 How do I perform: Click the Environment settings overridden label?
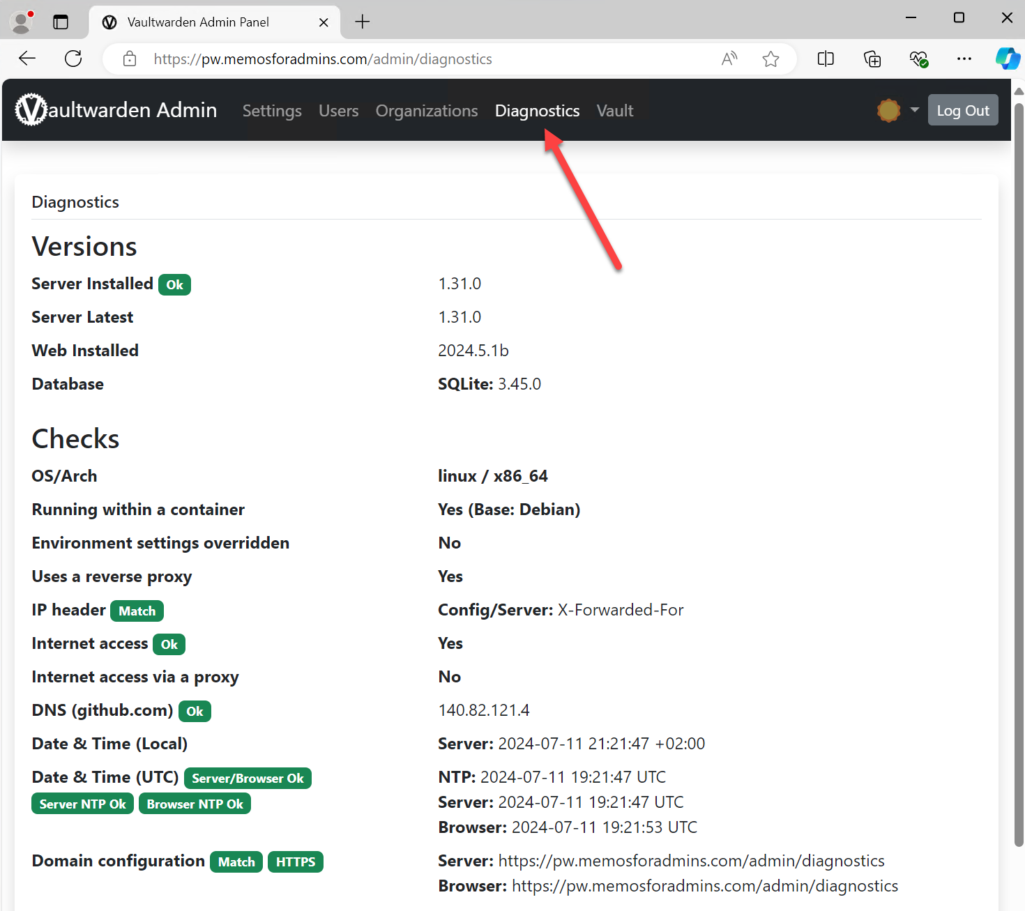click(160, 543)
